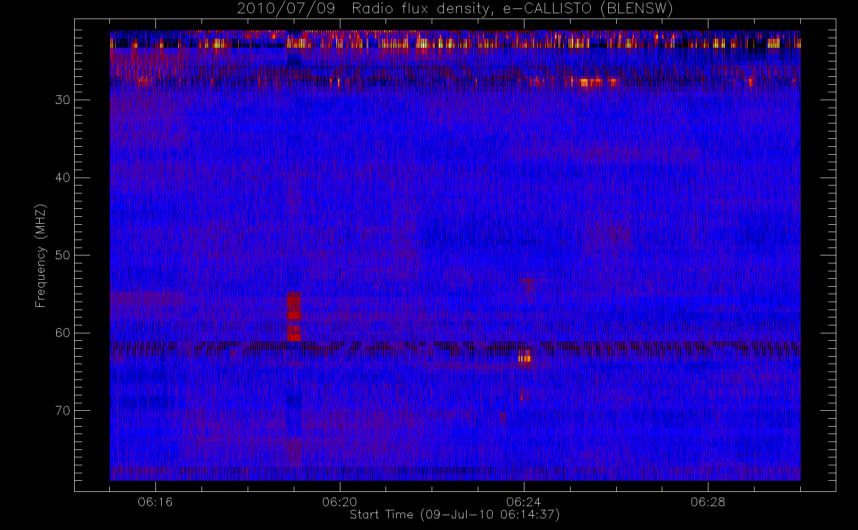
Task: Click the plot title 'Radio flux density, e-CALLISTO (BLENSW)'
Action: (x=512, y=9)
